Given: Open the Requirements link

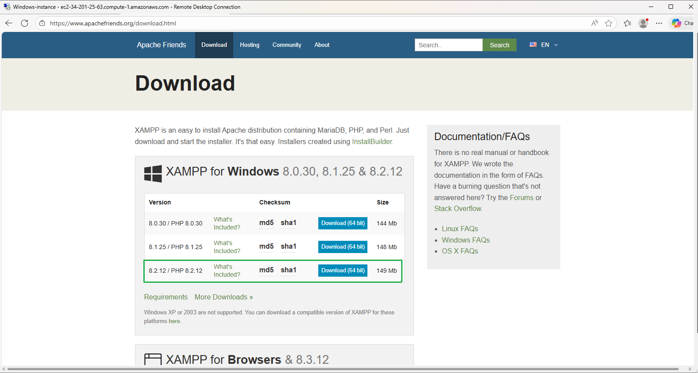Looking at the screenshot, I should [x=166, y=297].
